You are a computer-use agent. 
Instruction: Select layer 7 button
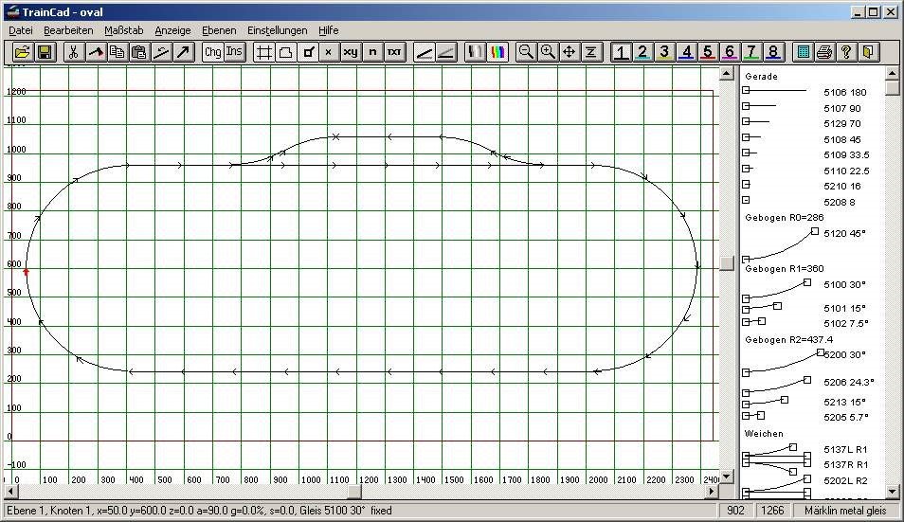[x=751, y=52]
